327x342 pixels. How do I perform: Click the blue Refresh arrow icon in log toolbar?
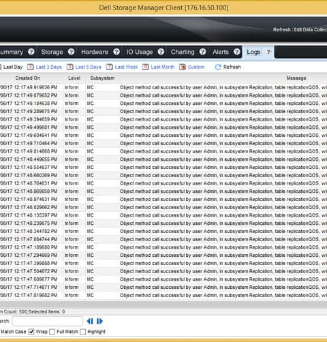[x=218, y=67]
